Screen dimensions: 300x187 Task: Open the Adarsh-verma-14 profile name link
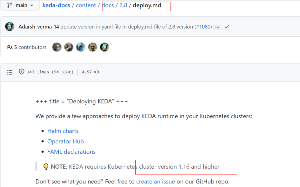coord(39,27)
